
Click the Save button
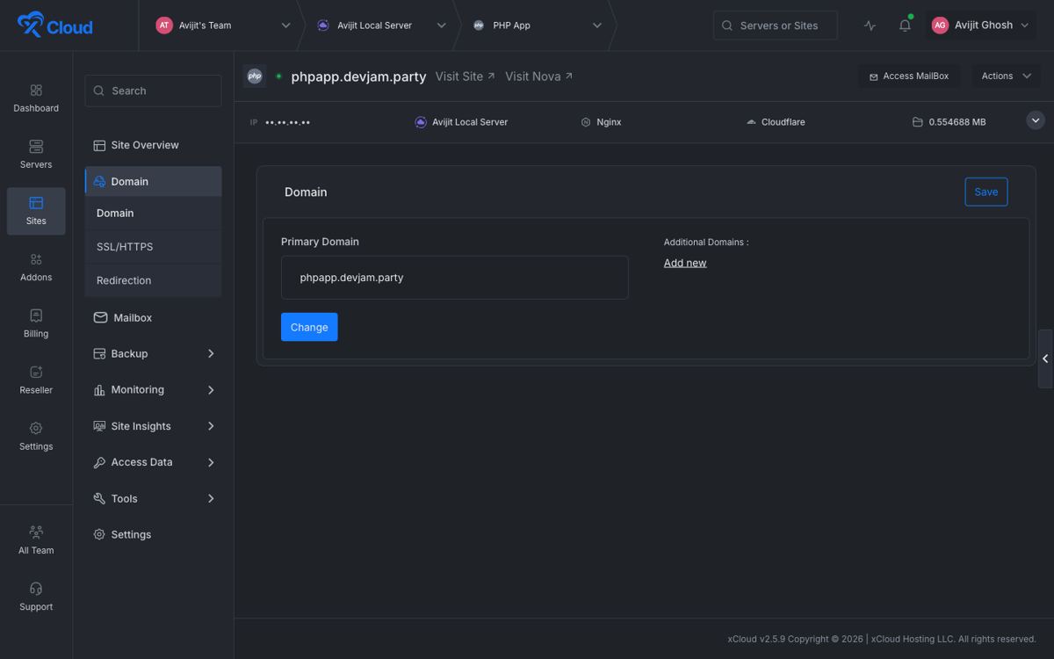(x=986, y=192)
